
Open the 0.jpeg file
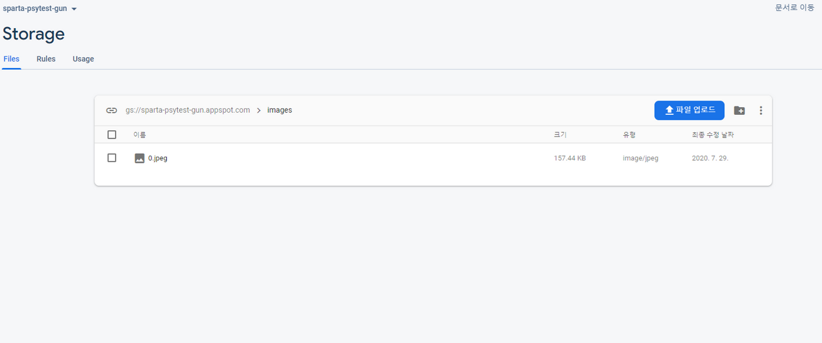coord(158,158)
